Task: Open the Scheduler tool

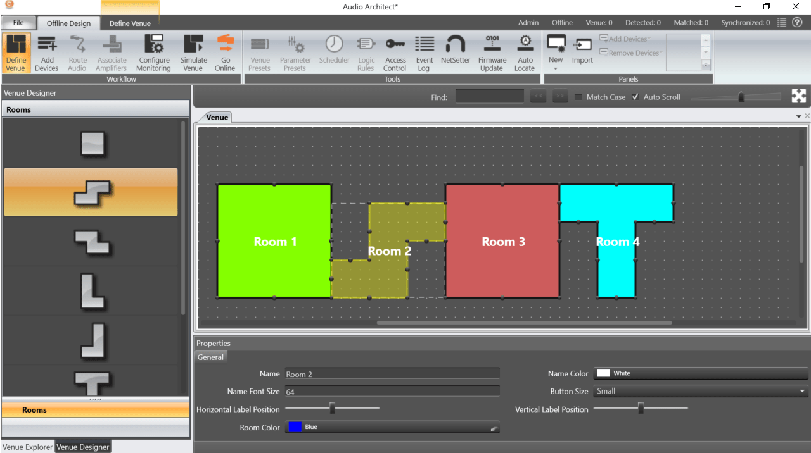Action: pyautogui.click(x=334, y=49)
